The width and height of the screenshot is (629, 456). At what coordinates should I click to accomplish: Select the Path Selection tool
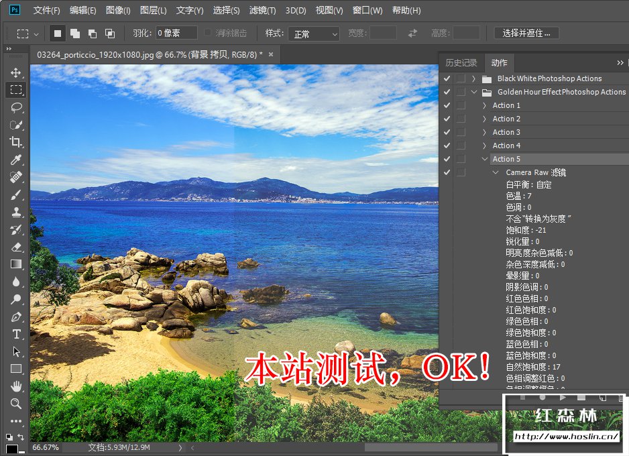(x=16, y=352)
